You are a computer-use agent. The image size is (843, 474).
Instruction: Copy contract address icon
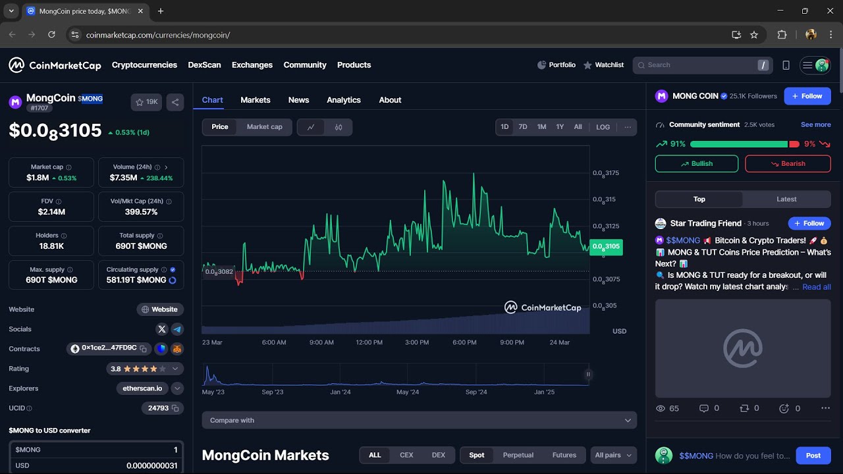(x=143, y=349)
